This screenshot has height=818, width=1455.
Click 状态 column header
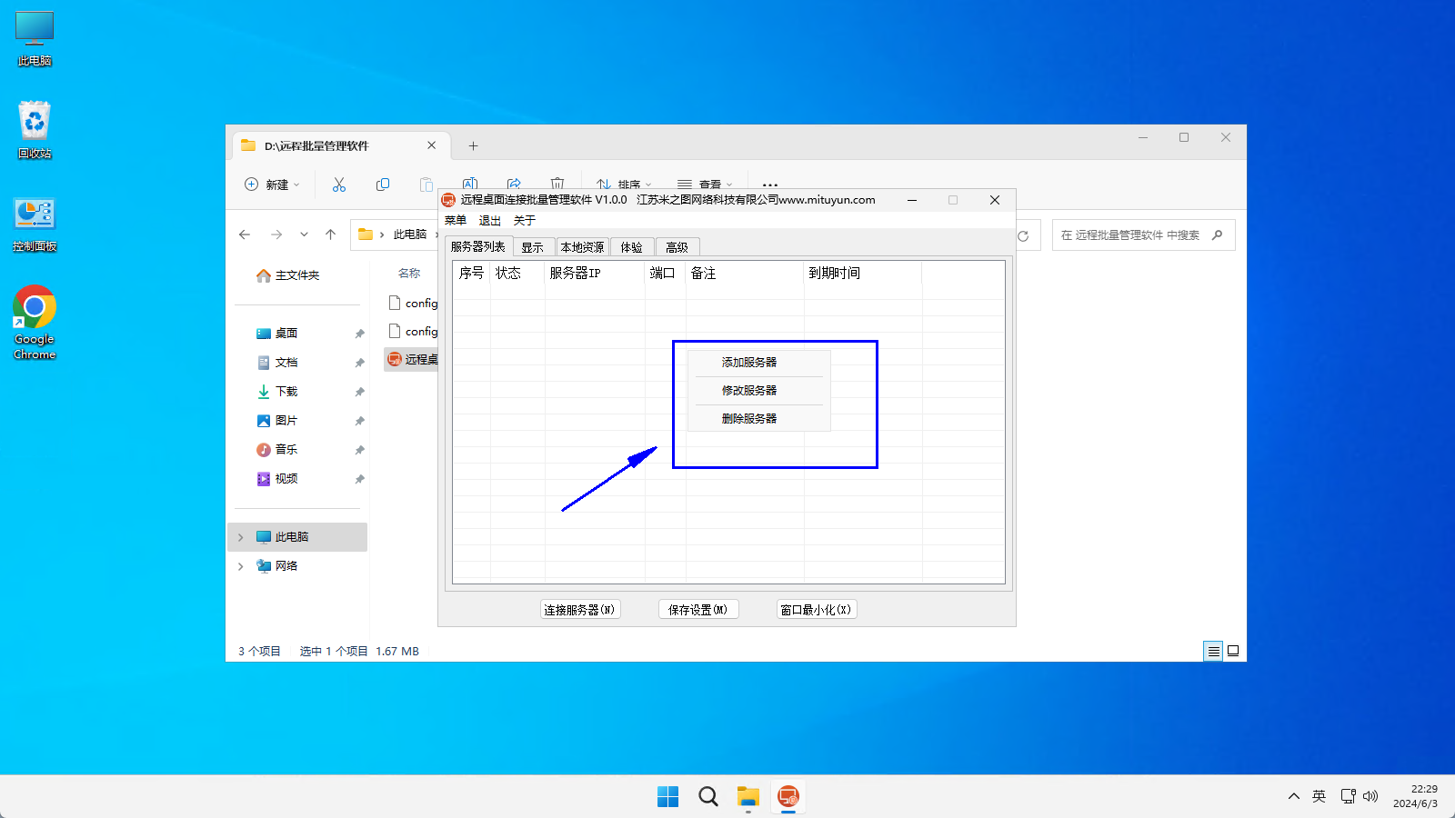click(517, 273)
